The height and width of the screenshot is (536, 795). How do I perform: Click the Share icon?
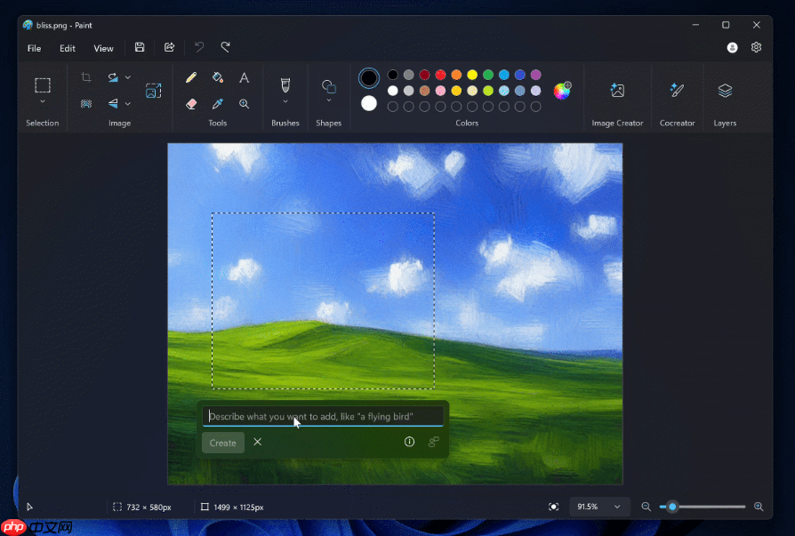click(x=169, y=47)
